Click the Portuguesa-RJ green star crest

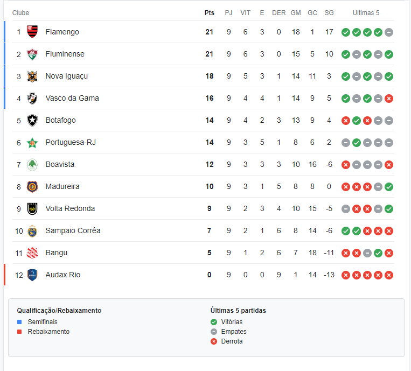[x=32, y=143]
